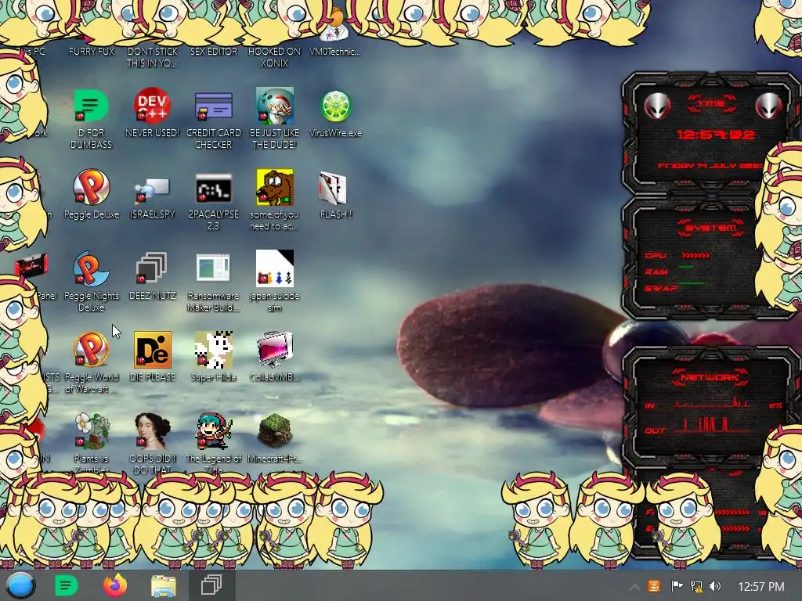Select BE JUST LIKE THE DUDE! icon
This screenshot has width=802, height=601.
point(275,106)
